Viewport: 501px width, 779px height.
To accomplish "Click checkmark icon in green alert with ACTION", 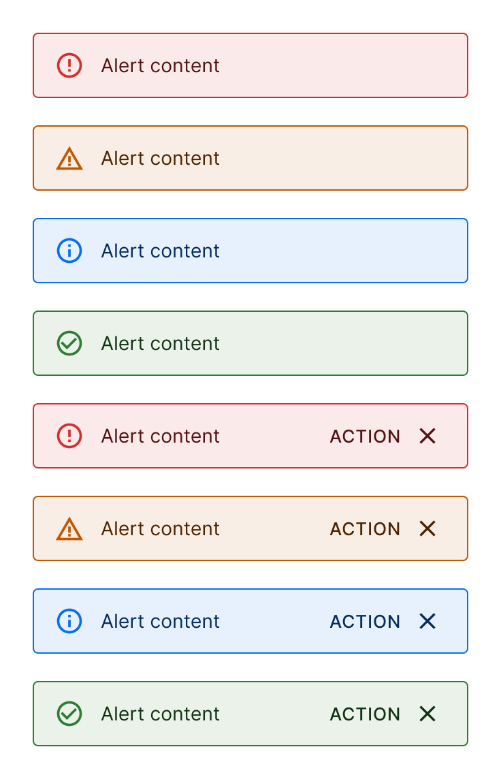I will coord(69,714).
